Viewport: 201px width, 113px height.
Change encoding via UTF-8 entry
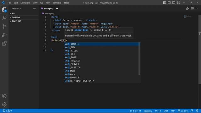coord(158,111)
